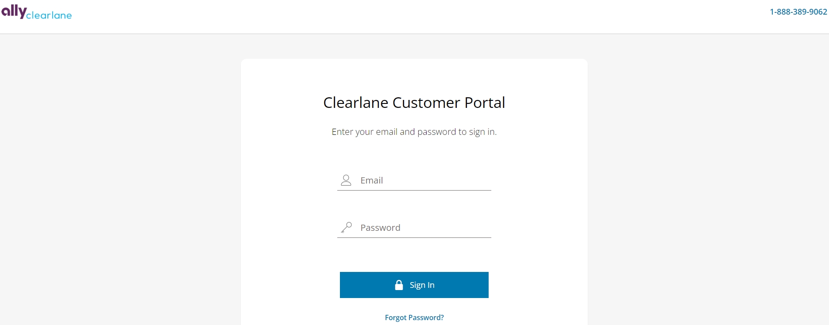The image size is (829, 325).
Task: Click the Clearlane Customer Portal heading
Action: click(x=414, y=102)
